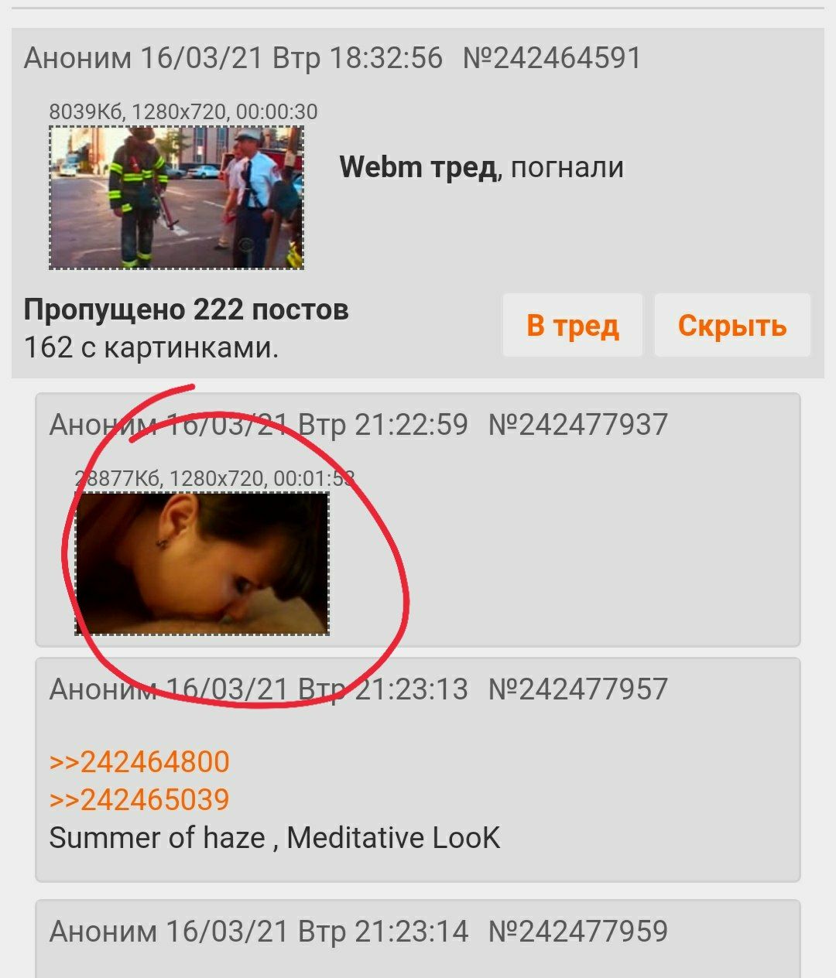Click post number №242477957
The image size is (836, 978).
(x=578, y=689)
